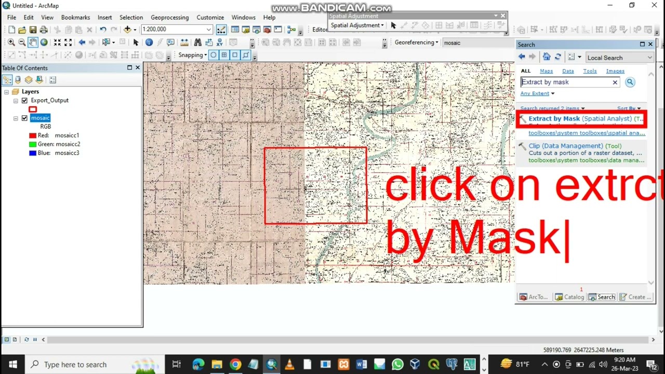665x374 pixels.
Task: Clear the search text box
Action: [615, 82]
